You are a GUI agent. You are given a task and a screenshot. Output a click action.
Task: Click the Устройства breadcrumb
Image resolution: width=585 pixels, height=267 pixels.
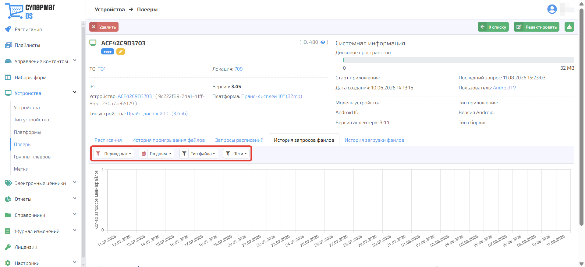tap(110, 9)
